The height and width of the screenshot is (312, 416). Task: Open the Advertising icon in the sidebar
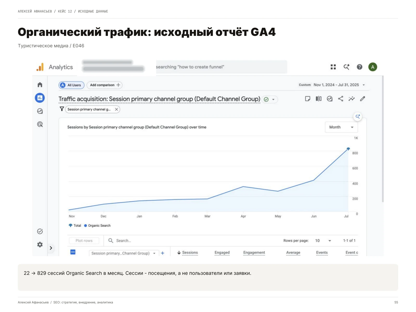pos(40,124)
